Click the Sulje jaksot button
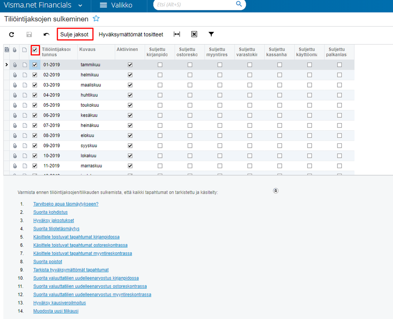The image size is (393, 319). point(74,34)
